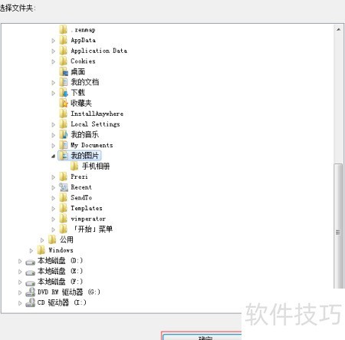This screenshot has width=345, height=340.
Task: Expand the AppData folder node
Action: (53, 41)
